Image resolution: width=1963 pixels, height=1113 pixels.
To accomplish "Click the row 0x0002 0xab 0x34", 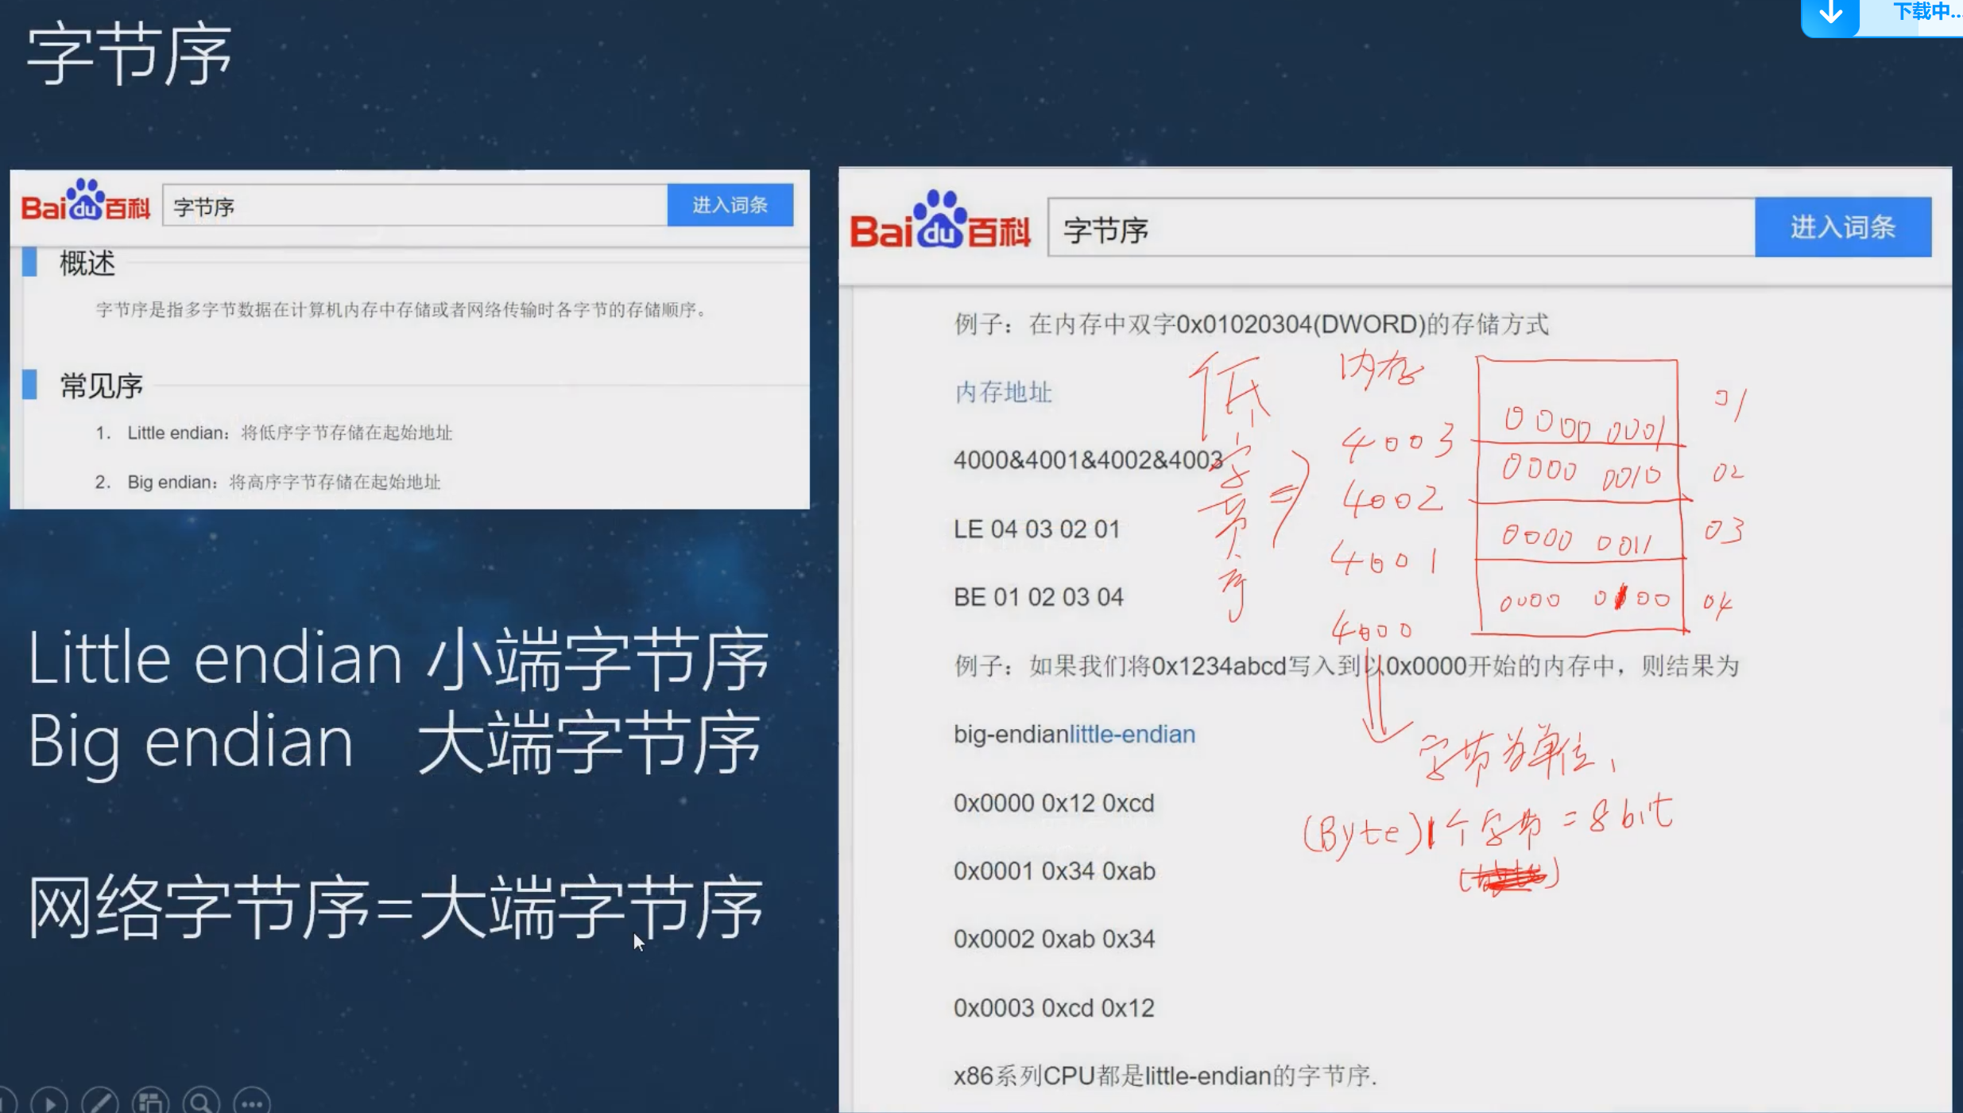I will [x=1055, y=939].
